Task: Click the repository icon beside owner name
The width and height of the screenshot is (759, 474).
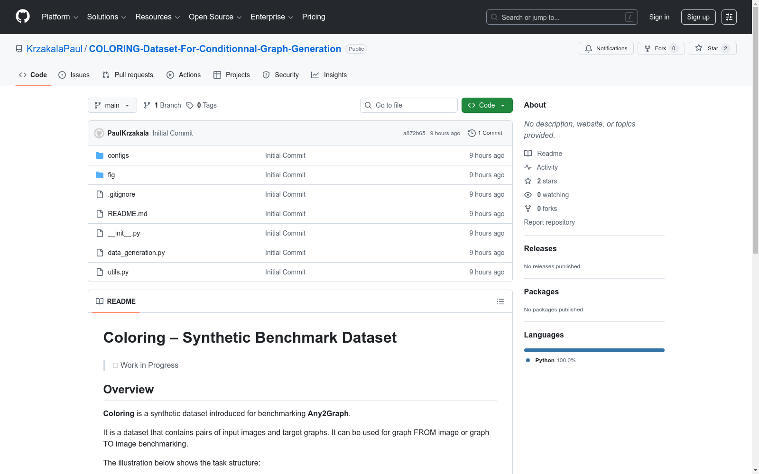Action: pyautogui.click(x=19, y=49)
